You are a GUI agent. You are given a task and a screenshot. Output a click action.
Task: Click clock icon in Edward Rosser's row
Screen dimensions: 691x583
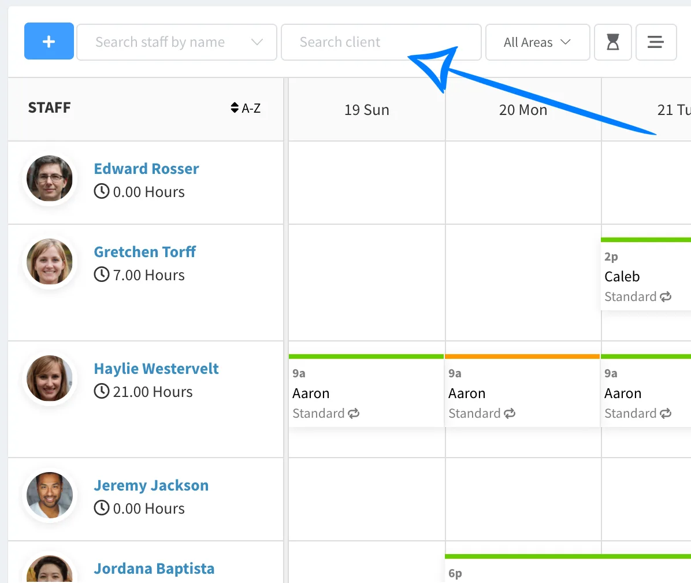tap(101, 191)
